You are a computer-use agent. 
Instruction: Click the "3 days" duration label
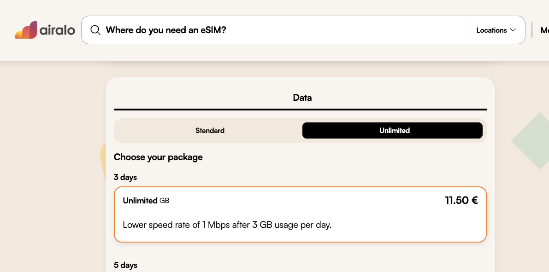click(x=125, y=177)
